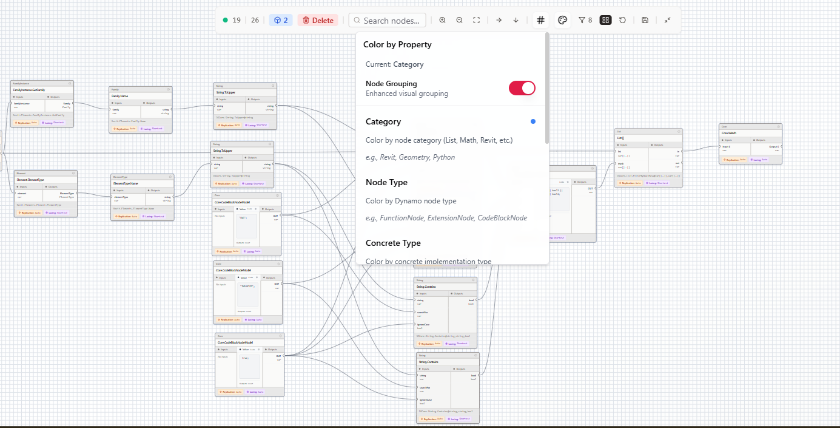Select the FamilyInstance.GetFamily node title
Screen dimensions: 840x428
(29, 90)
